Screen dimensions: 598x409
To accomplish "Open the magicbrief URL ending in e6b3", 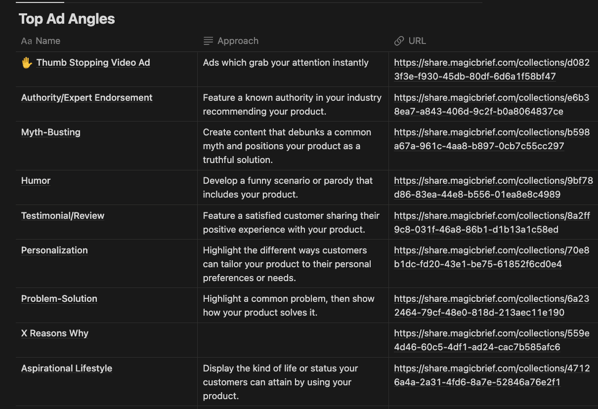I will [492, 105].
